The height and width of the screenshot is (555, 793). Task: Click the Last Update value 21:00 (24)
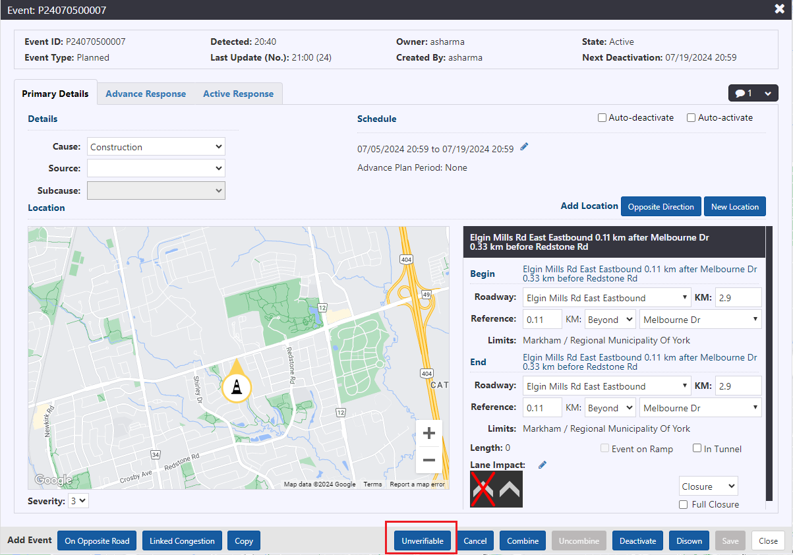point(312,57)
